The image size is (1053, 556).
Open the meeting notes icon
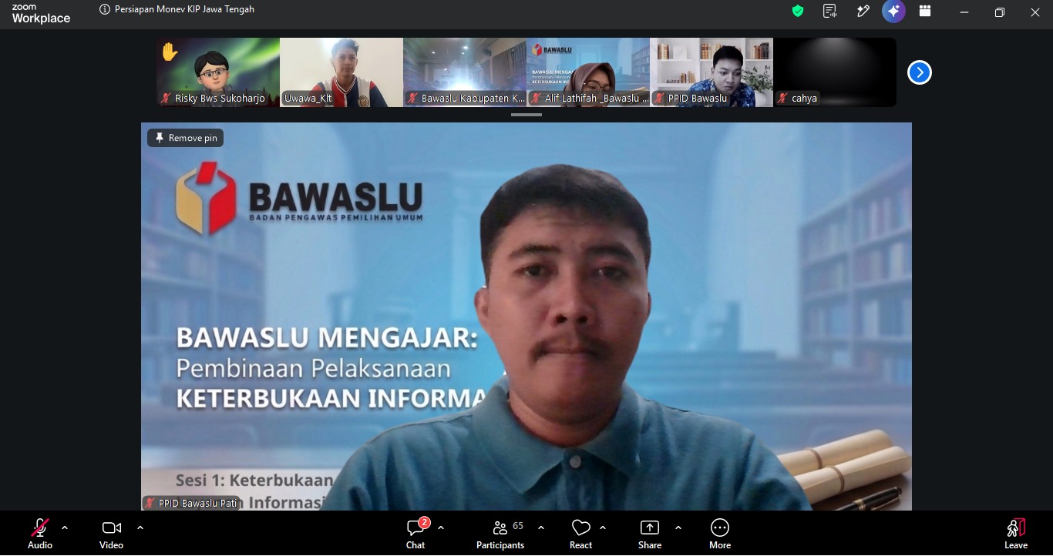pyautogui.click(x=830, y=11)
